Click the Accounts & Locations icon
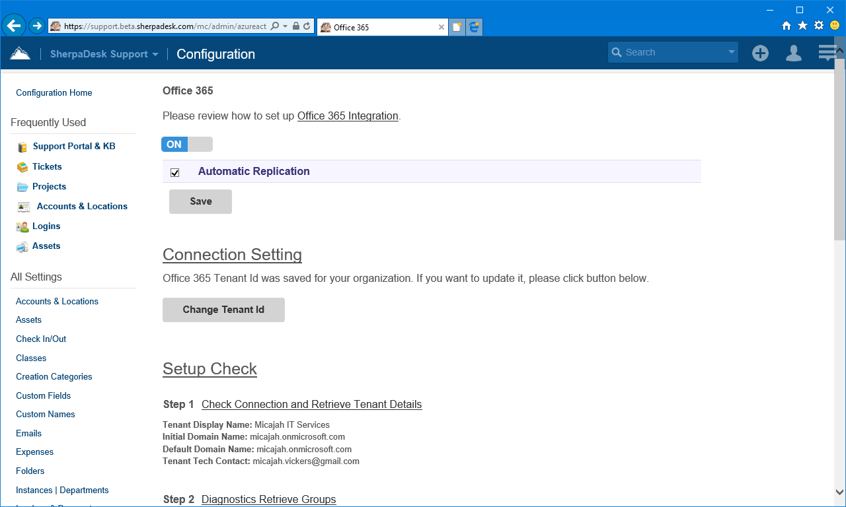Image resolution: width=846 pixels, height=507 pixels. pyautogui.click(x=22, y=206)
